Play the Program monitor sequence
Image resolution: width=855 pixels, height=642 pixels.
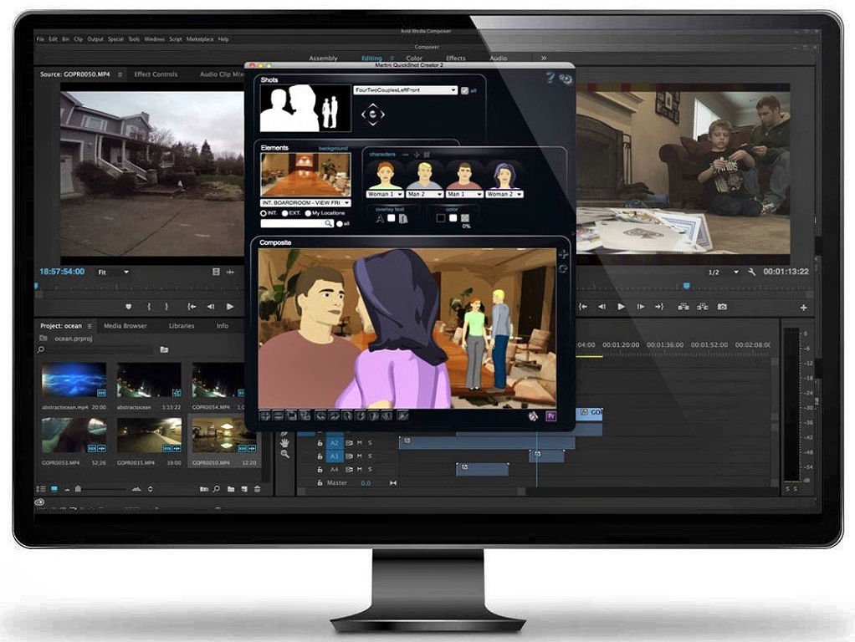(621, 307)
